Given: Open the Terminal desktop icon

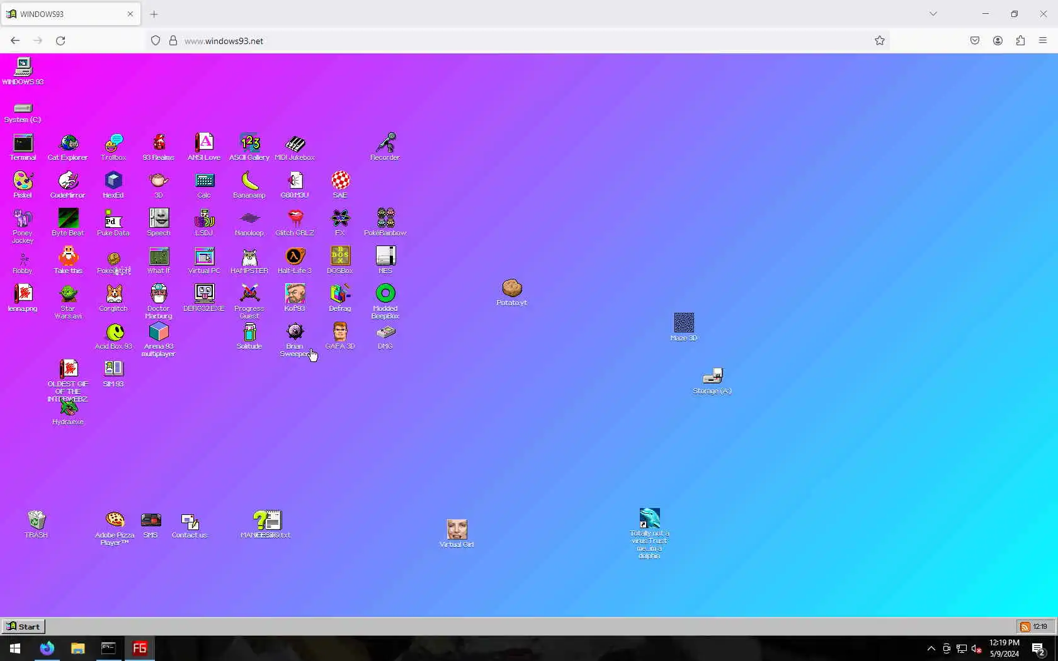Looking at the screenshot, I should (x=23, y=147).
